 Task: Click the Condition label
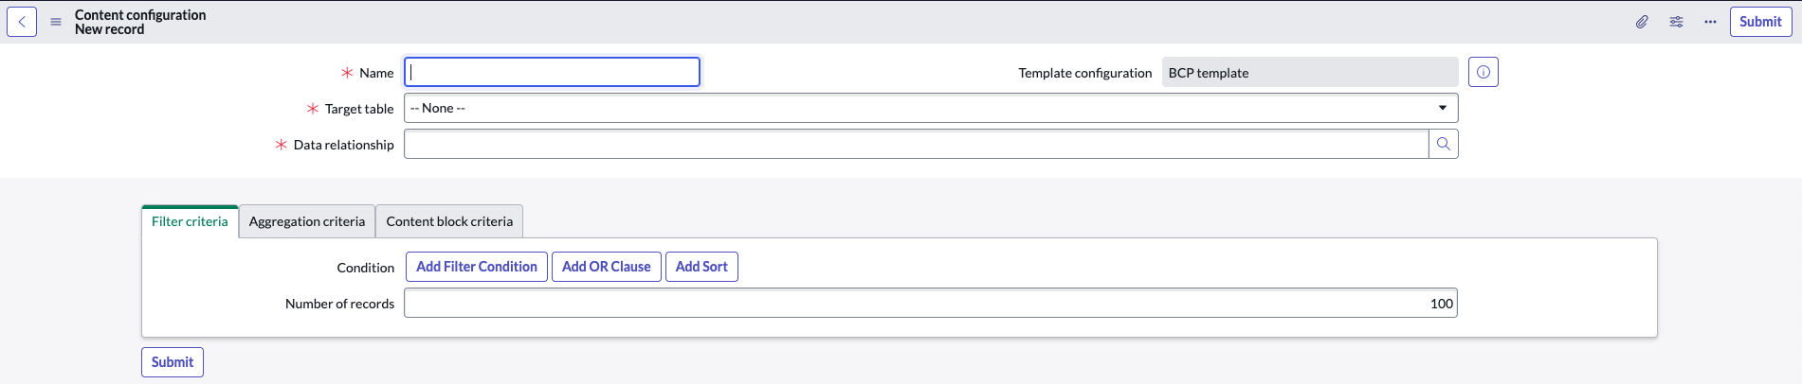tap(366, 268)
